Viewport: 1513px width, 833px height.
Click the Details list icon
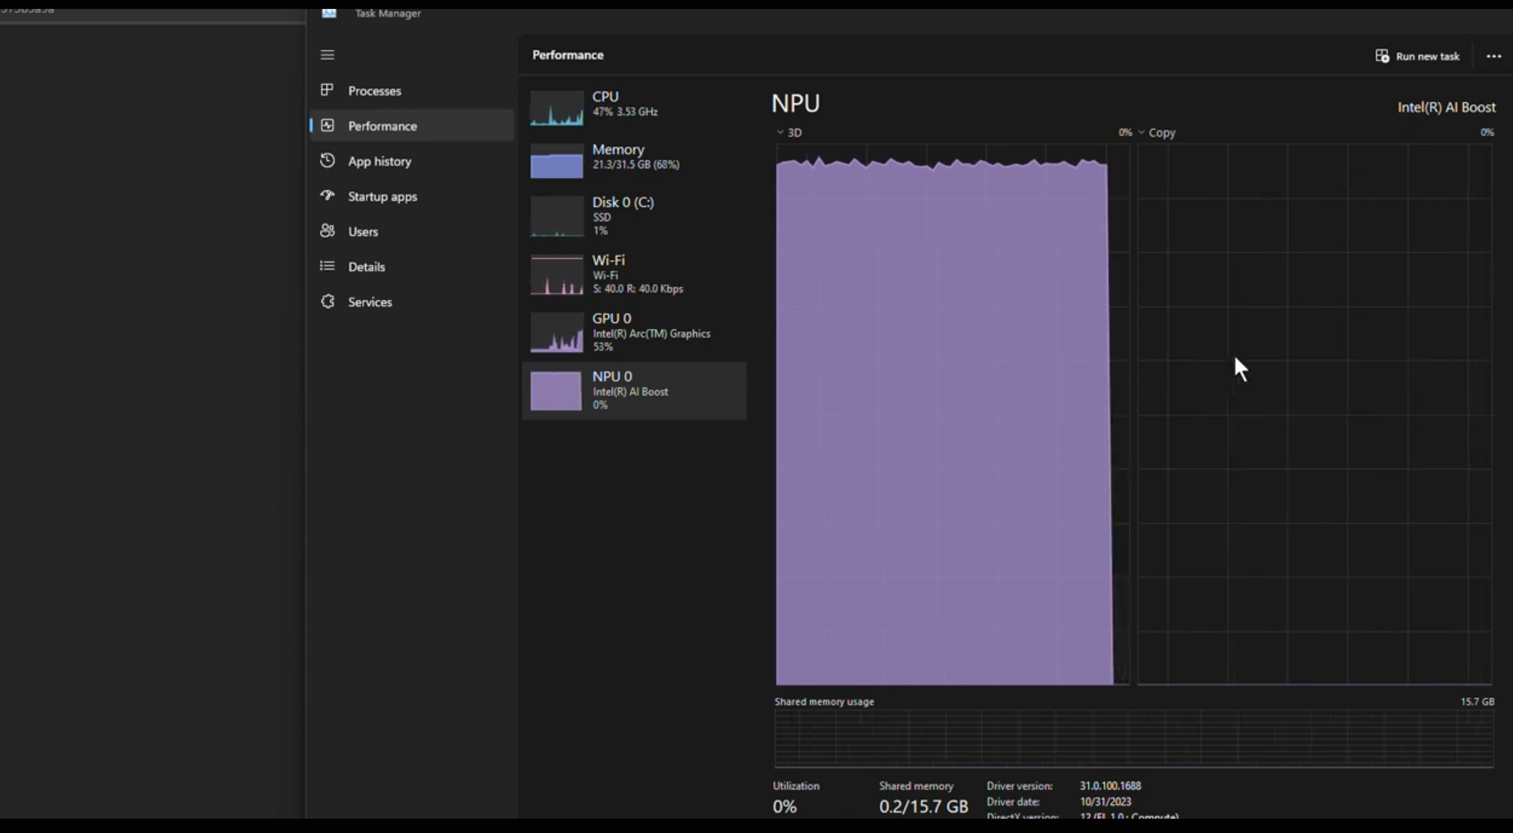(x=327, y=266)
